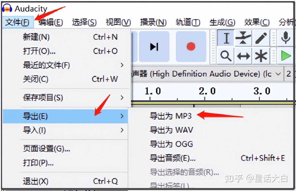Open the 编辑(E) menu
The height and width of the screenshot is (191, 296).
click(50, 22)
